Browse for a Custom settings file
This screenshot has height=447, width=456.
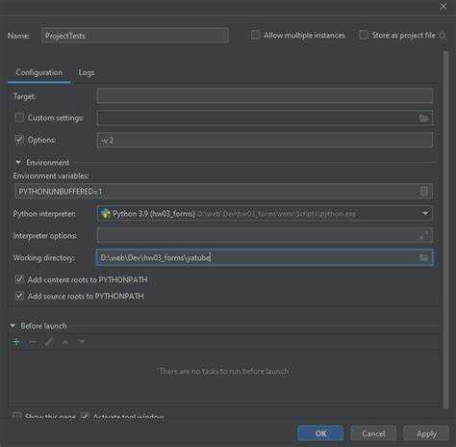point(423,118)
